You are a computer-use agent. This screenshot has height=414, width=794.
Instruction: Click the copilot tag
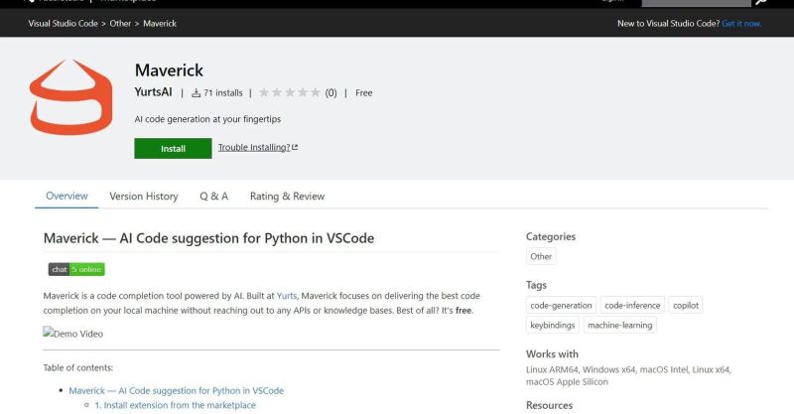click(x=685, y=306)
